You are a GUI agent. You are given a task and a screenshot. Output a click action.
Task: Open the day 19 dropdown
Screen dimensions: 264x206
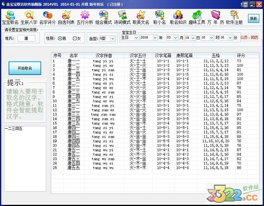[x=190, y=38]
